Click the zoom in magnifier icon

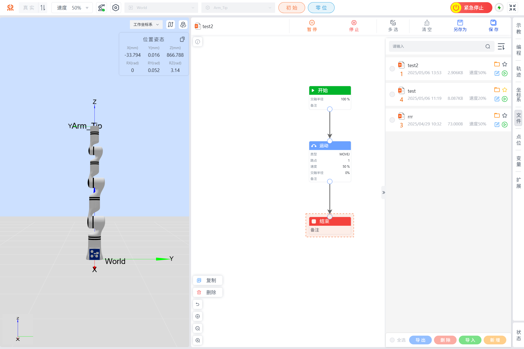(198, 340)
